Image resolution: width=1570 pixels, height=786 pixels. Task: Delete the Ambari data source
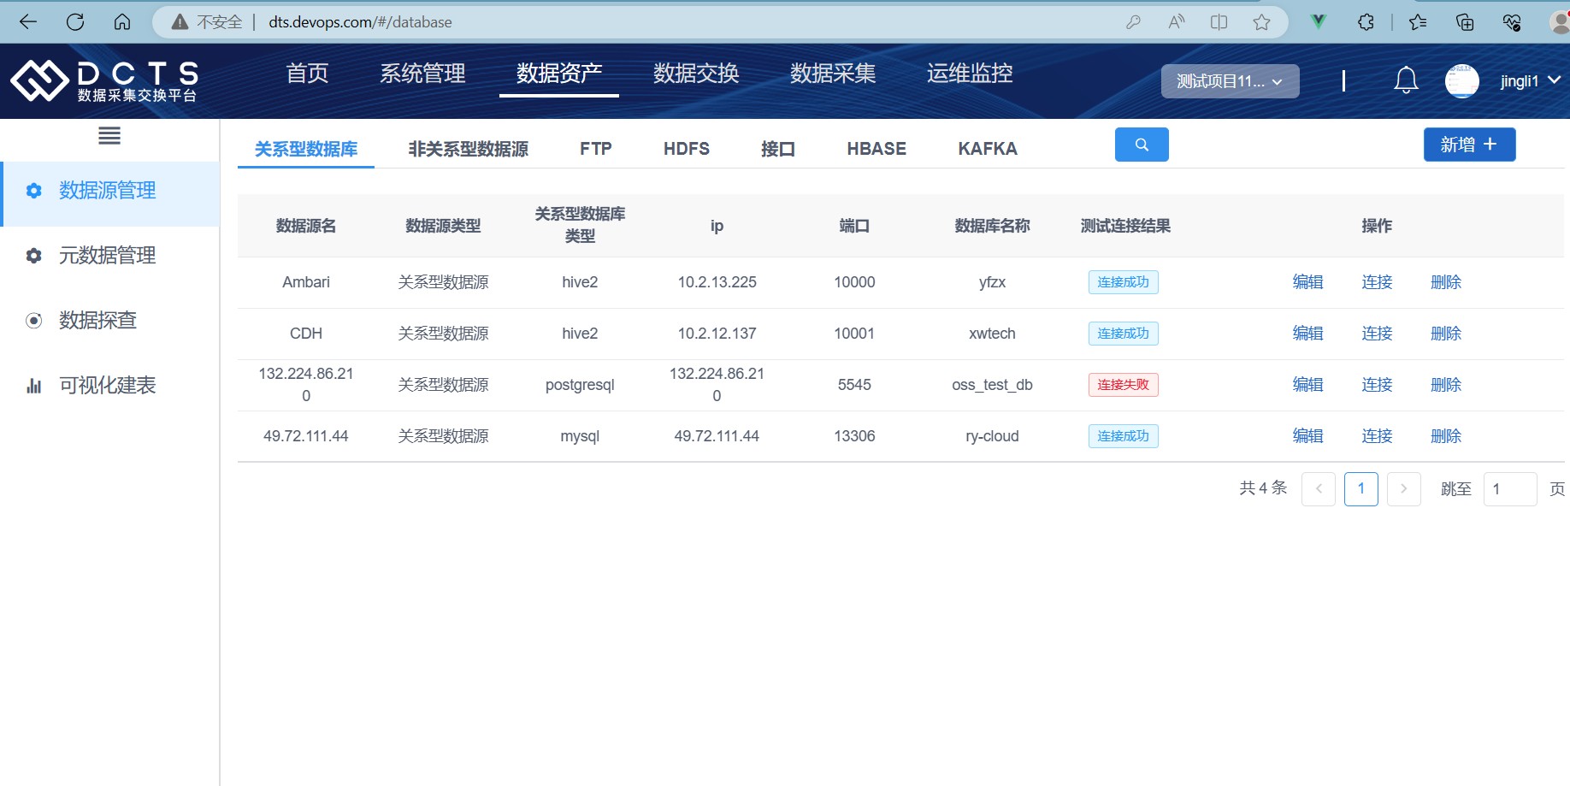coord(1446,282)
